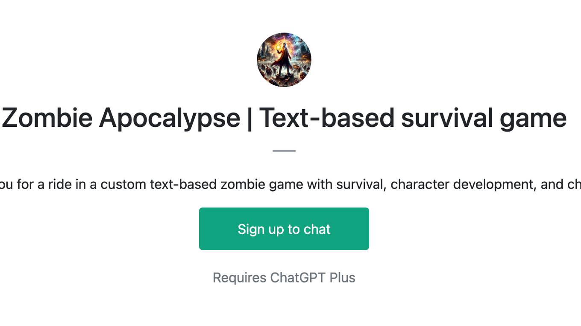Viewport: 581px width, 326px height.
Task: Click custom text-based in the description
Action: 158,184
